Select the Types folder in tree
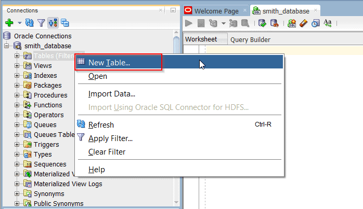363x209 pixels. (x=43, y=155)
